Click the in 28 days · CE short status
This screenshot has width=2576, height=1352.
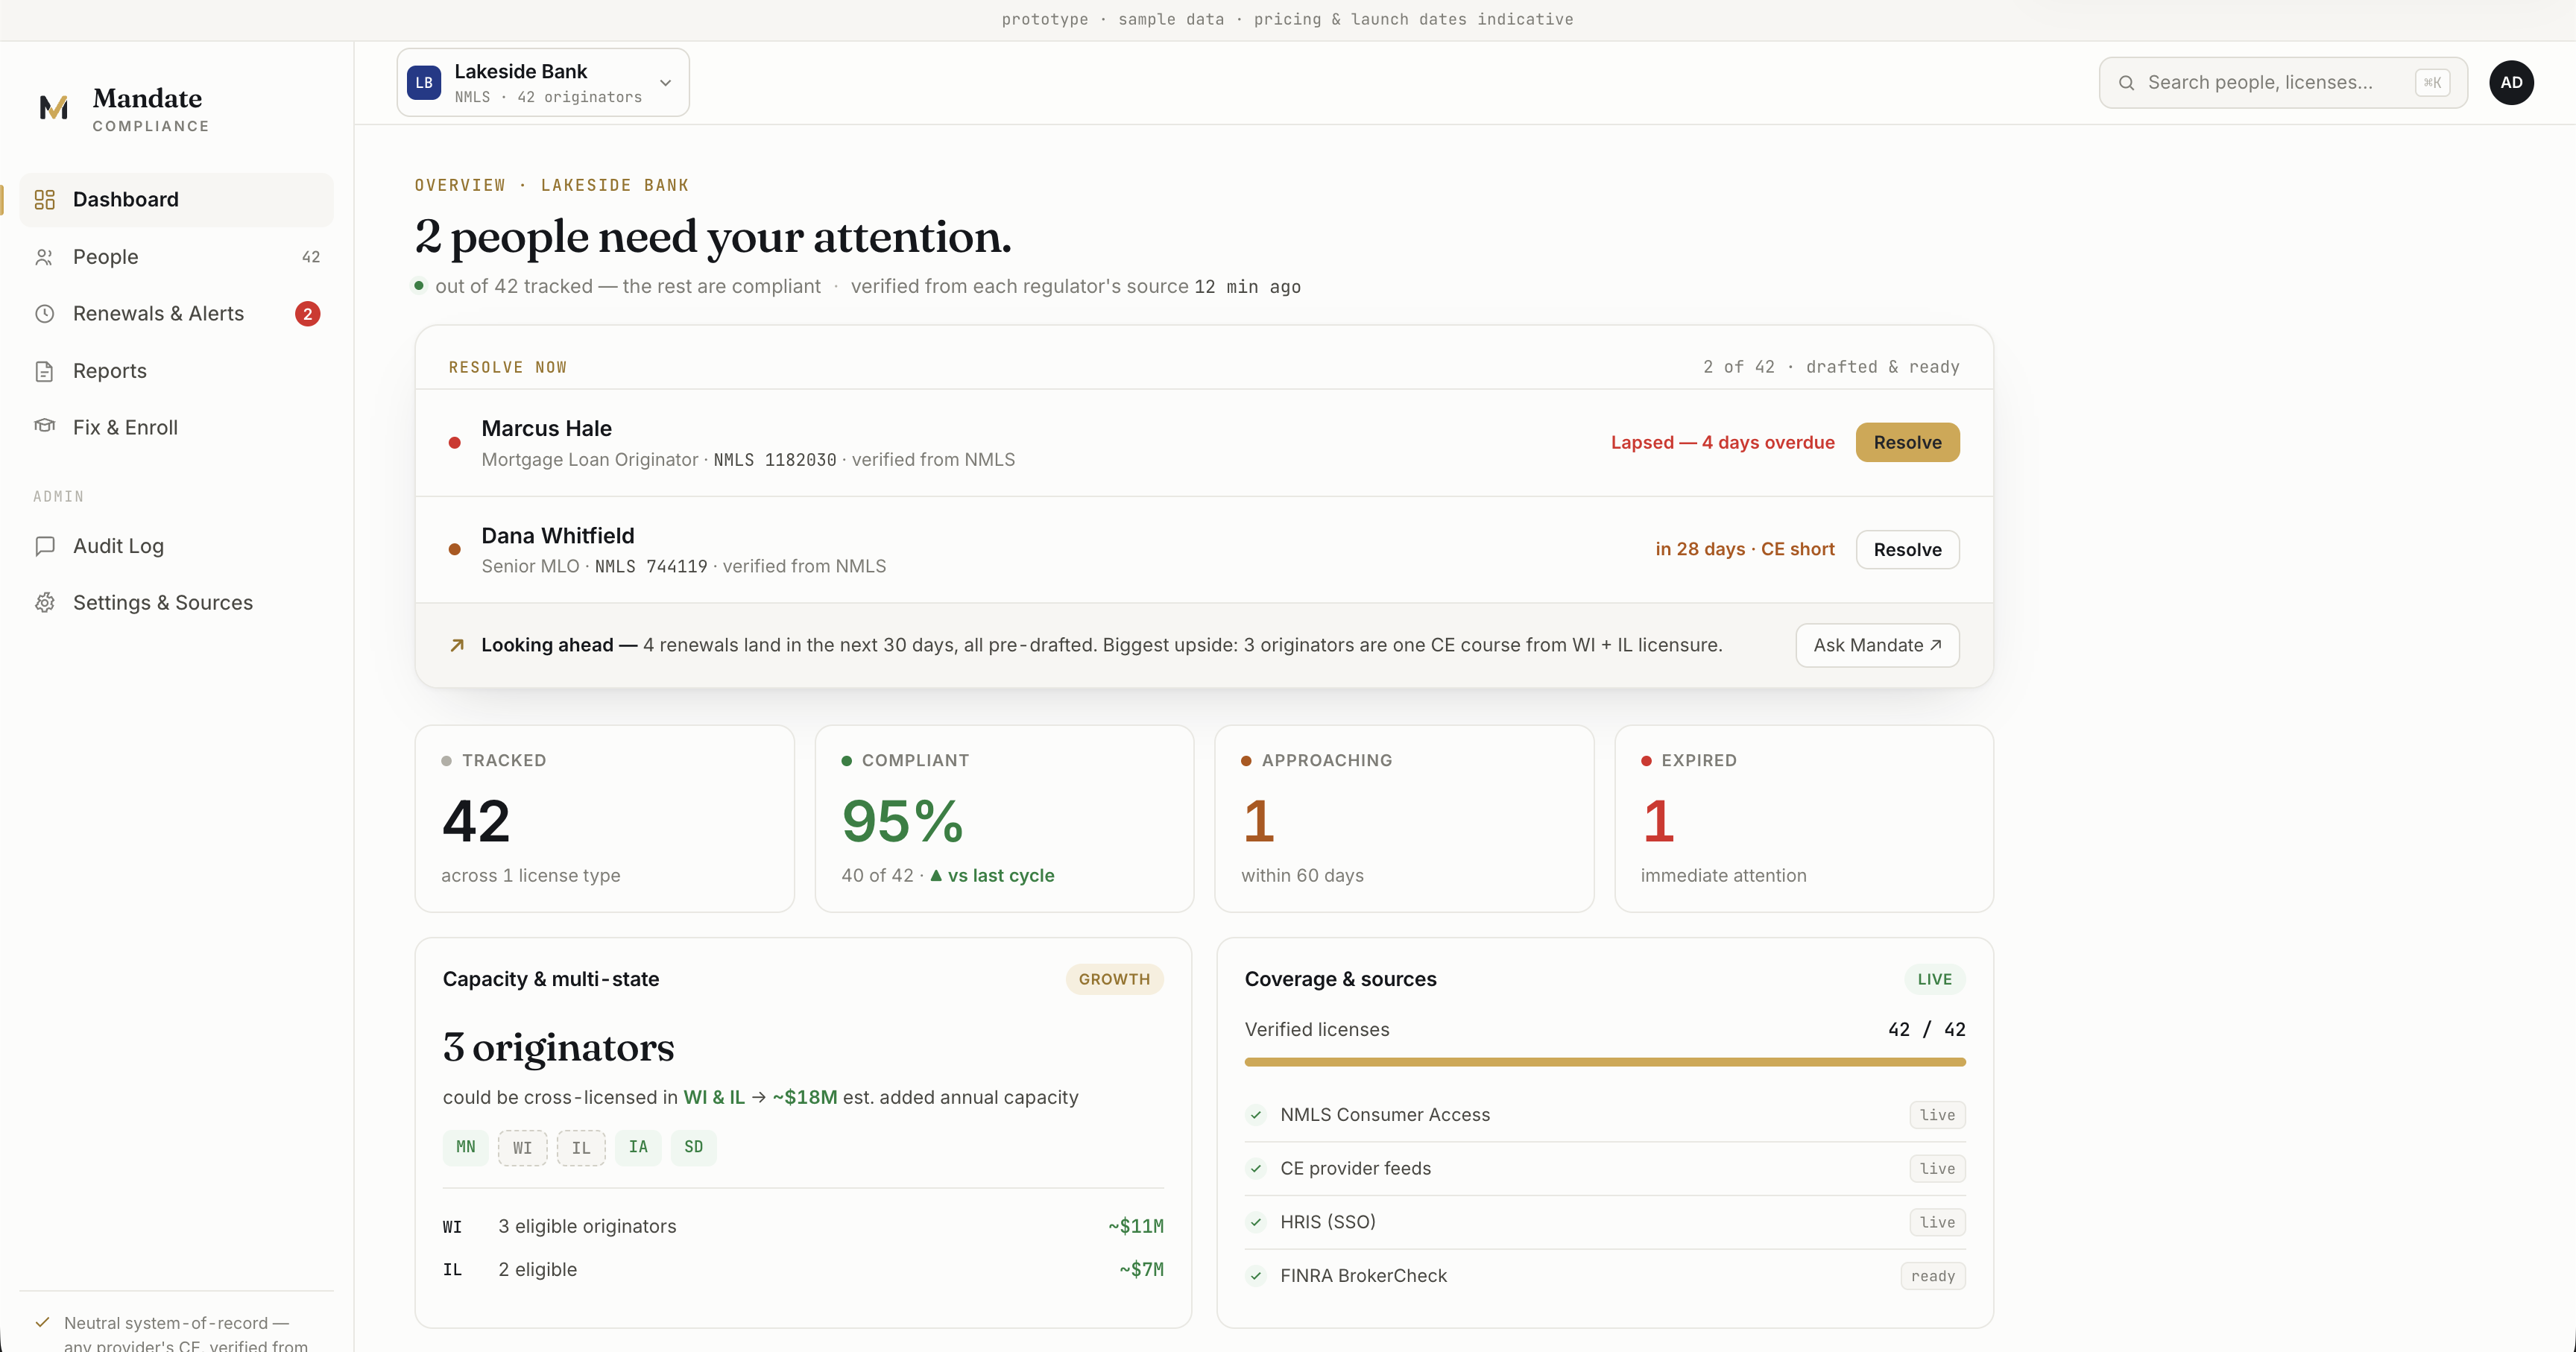point(1744,550)
